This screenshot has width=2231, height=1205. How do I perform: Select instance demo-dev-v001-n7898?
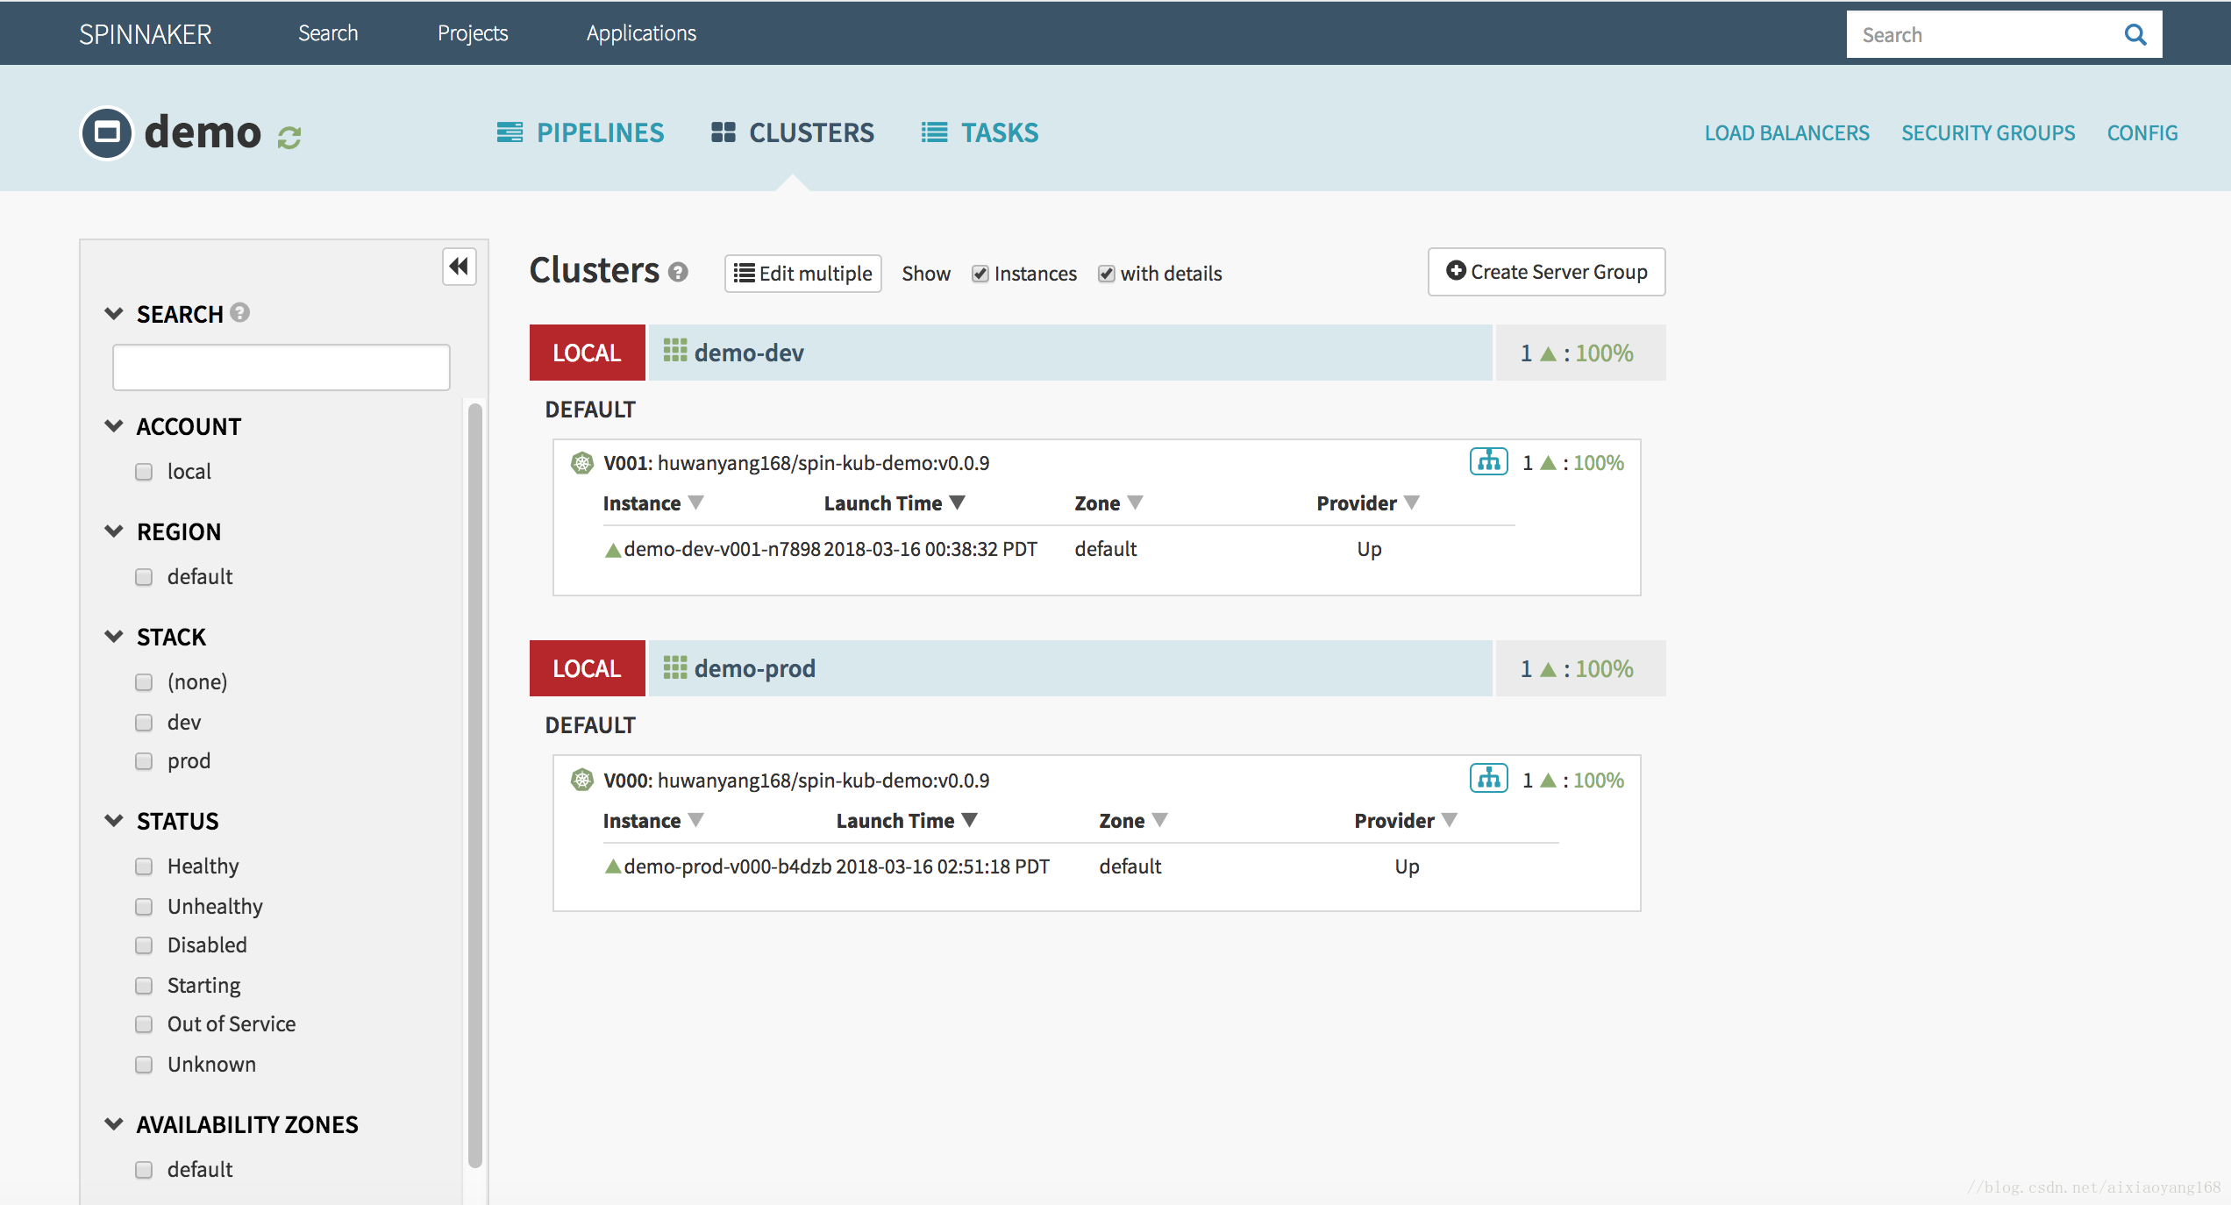click(x=723, y=550)
